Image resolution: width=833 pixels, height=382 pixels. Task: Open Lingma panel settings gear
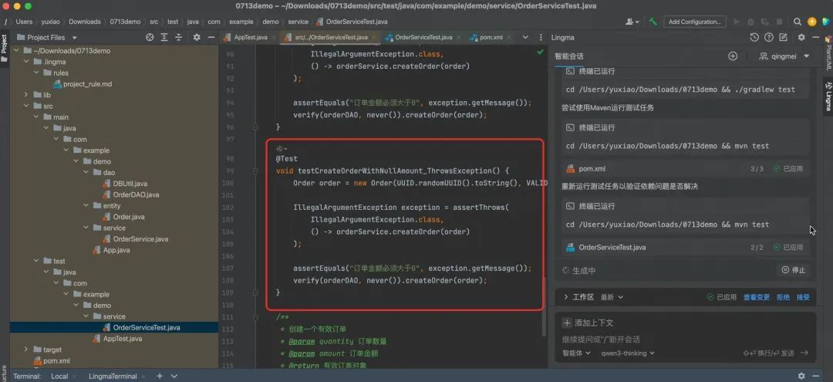[x=801, y=37]
